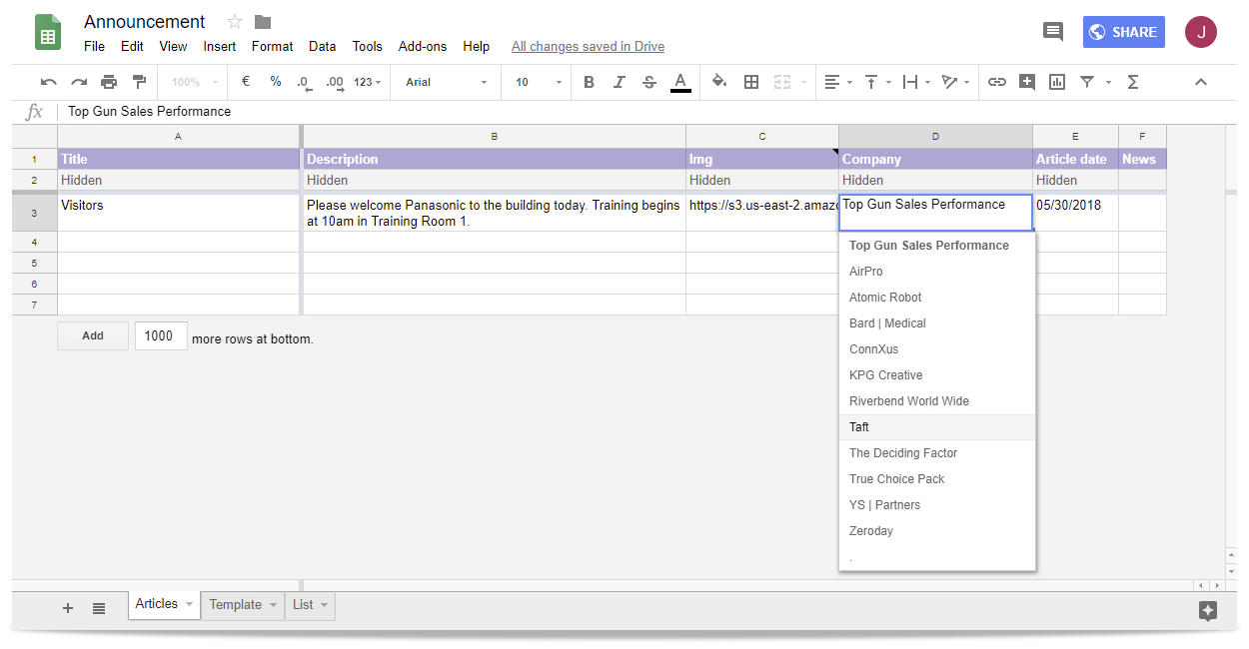
Task: Print the spreadsheet using the printer icon
Action: pos(109,82)
